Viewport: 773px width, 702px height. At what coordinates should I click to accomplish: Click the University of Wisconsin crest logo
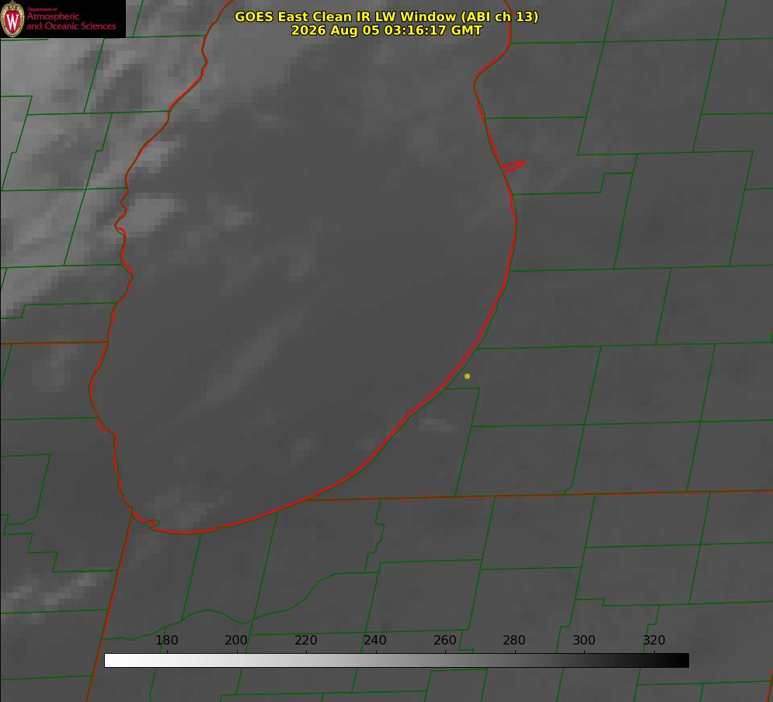tap(12, 19)
